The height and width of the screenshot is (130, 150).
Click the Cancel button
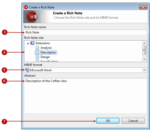pyautogui.click(x=133, y=121)
